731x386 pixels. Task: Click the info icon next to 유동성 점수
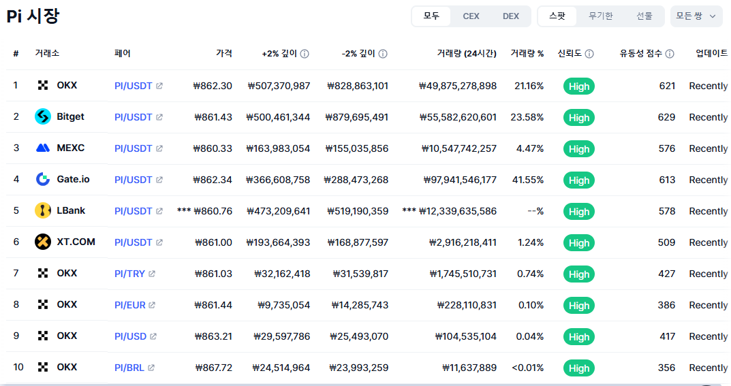pos(670,54)
